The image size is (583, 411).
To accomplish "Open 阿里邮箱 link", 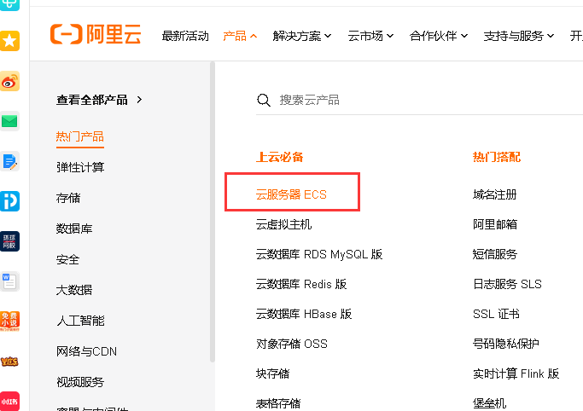I will coord(495,224).
